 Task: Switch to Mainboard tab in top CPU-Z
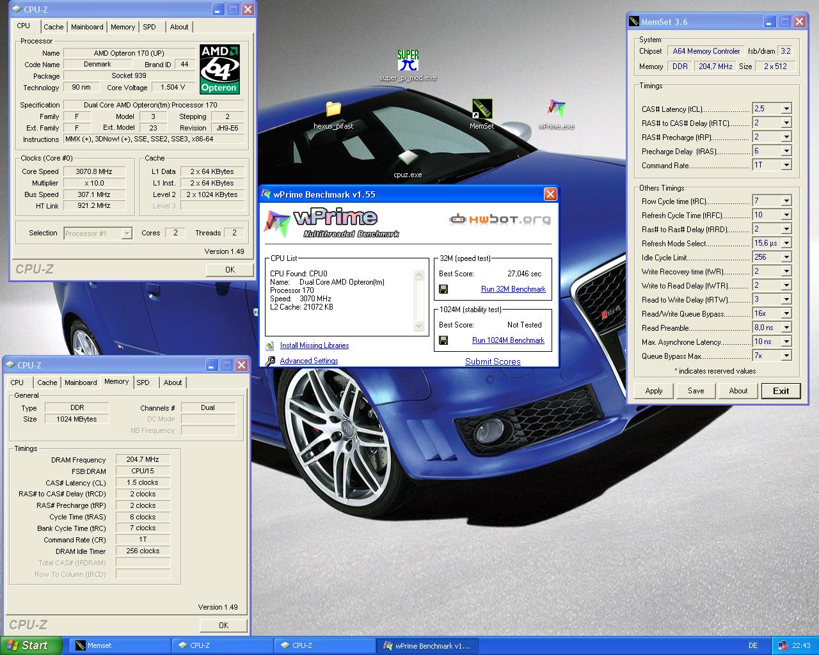point(87,27)
